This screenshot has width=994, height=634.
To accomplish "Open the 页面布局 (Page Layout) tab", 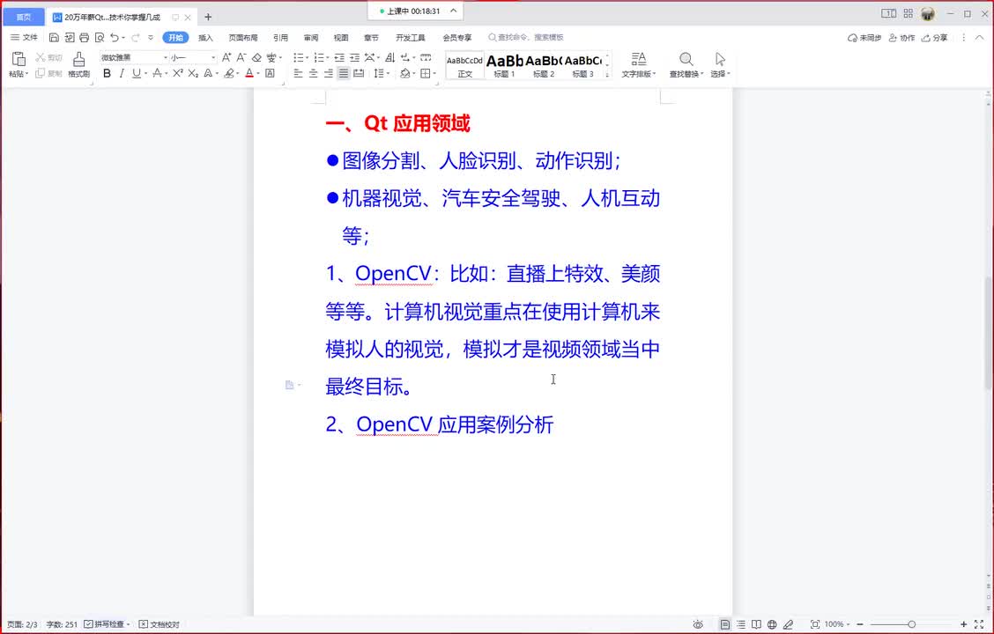I will [243, 37].
